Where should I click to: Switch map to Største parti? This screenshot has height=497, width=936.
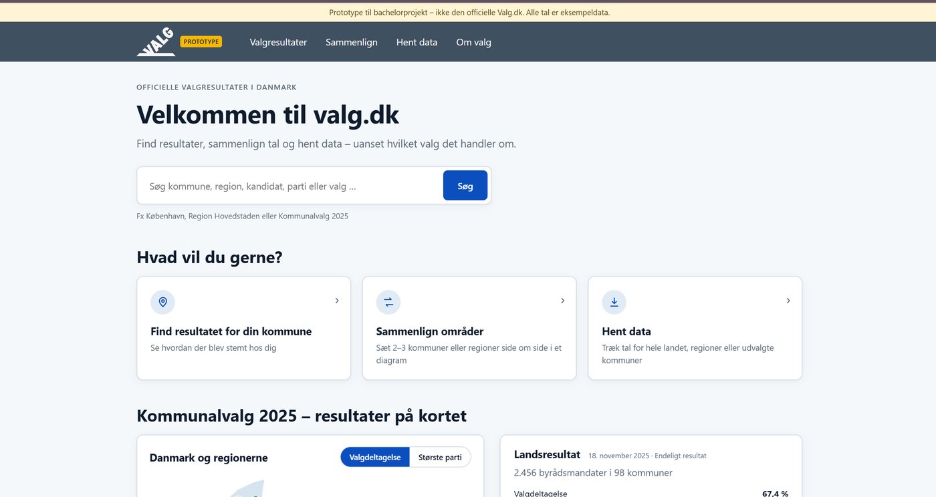pyautogui.click(x=440, y=457)
